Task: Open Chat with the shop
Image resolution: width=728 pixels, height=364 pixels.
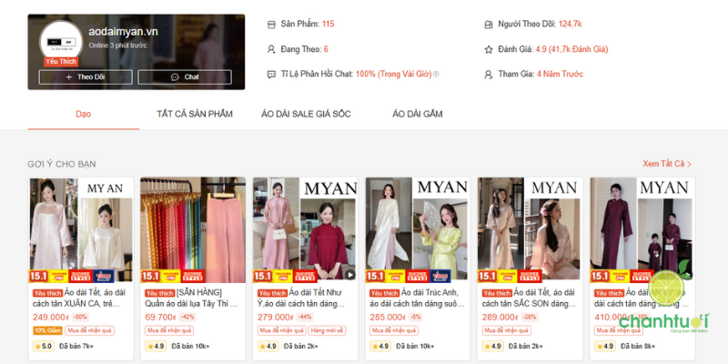Action: click(x=185, y=77)
